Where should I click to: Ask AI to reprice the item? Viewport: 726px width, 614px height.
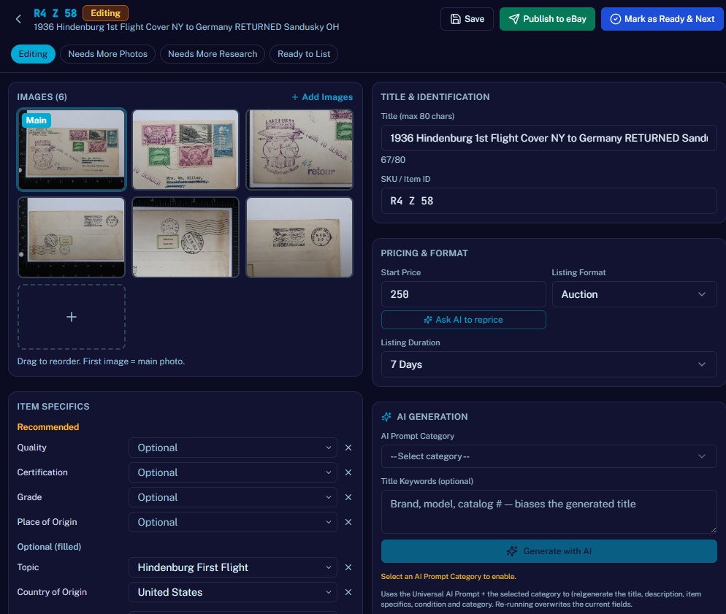tap(464, 320)
